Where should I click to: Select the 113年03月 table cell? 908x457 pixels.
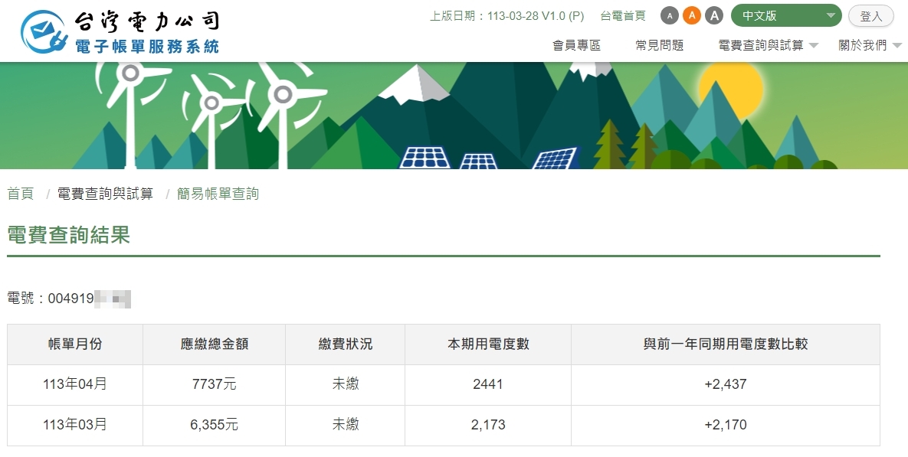[74, 425]
